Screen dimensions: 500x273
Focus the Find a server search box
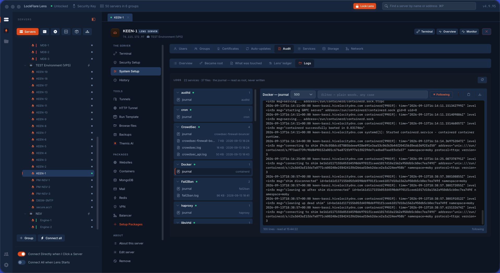[429, 6]
